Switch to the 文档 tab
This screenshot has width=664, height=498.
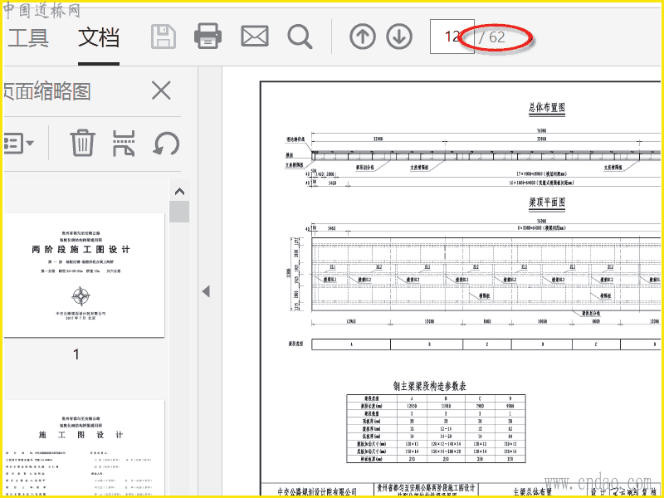click(99, 37)
